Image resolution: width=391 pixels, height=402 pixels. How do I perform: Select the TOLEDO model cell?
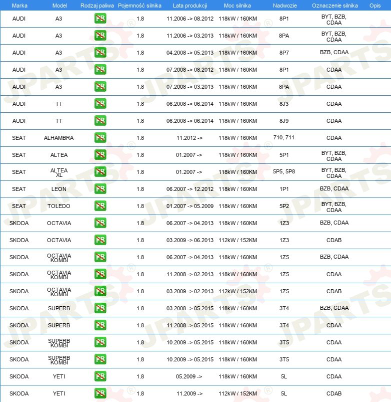coord(59,206)
